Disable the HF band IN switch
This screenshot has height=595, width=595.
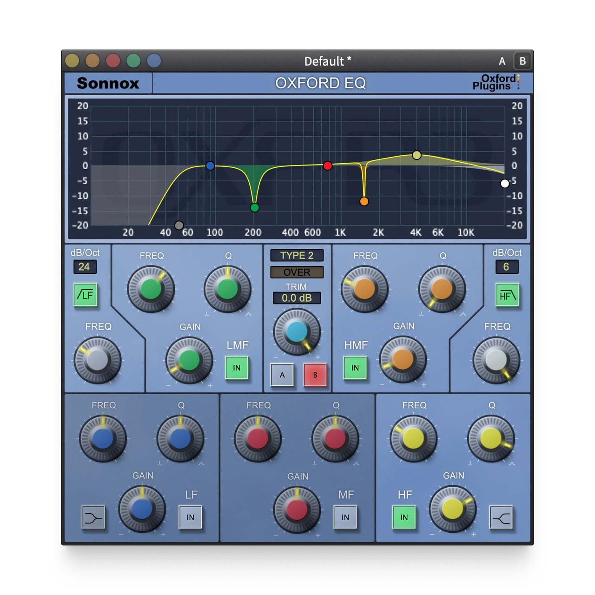point(404,517)
